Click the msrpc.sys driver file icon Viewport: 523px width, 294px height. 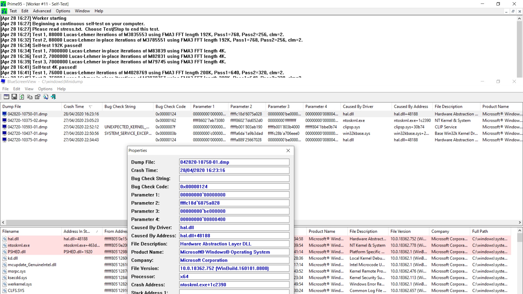[x=5, y=271]
